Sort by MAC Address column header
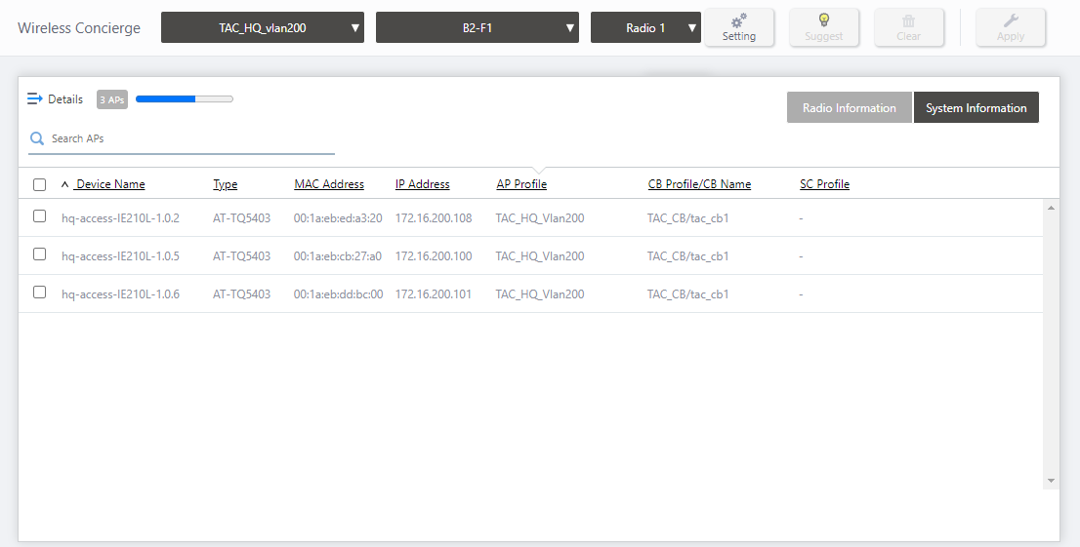Image resolution: width=1080 pixels, height=547 pixels. pyautogui.click(x=329, y=184)
